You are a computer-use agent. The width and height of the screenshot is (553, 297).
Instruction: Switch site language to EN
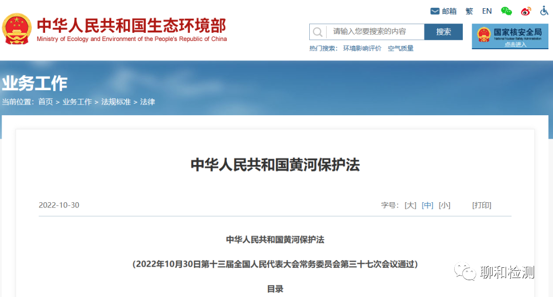pos(486,11)
